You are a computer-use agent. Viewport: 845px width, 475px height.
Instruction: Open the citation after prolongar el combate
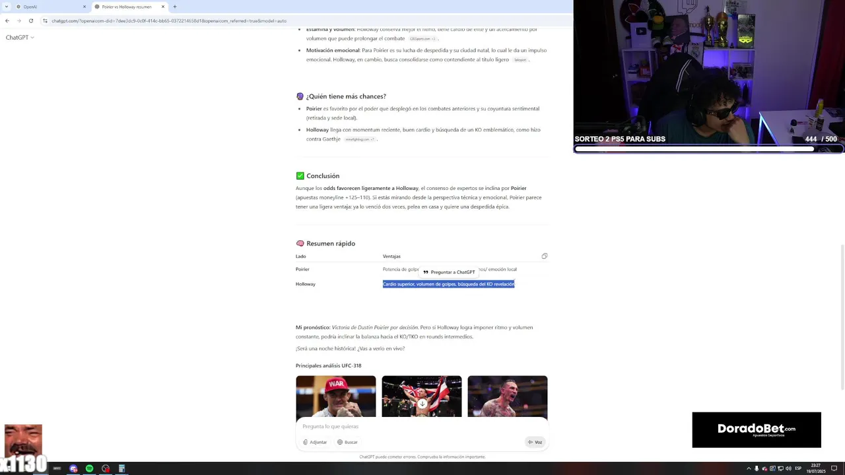[422, 39]
